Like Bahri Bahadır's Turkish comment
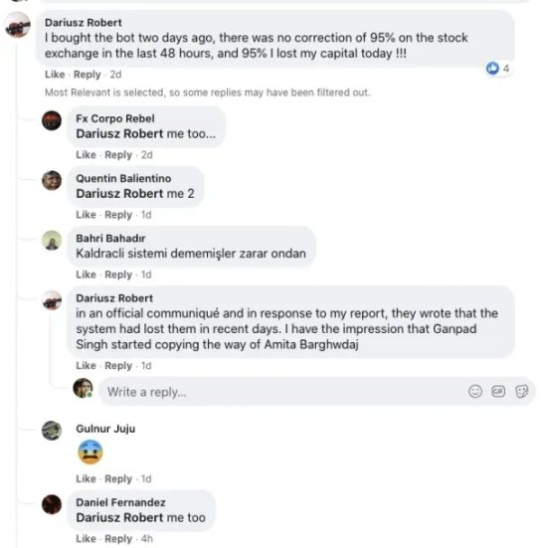The height and width of the screenshot is (548, 542). pos(86,274)
